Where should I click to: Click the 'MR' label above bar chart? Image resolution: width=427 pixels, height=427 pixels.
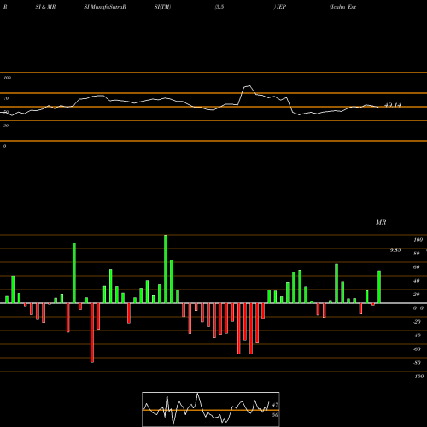click(381, 222)
